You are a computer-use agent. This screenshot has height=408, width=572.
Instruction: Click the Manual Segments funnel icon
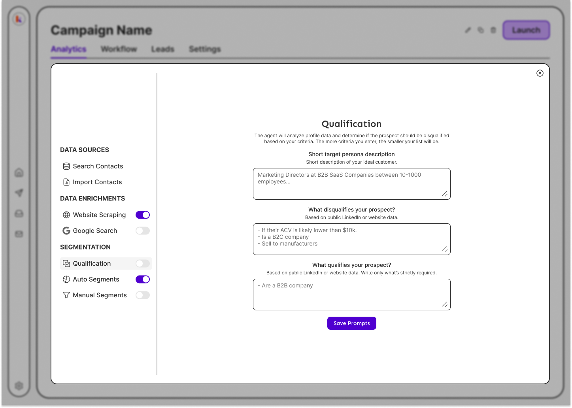[x=66, y=295]
